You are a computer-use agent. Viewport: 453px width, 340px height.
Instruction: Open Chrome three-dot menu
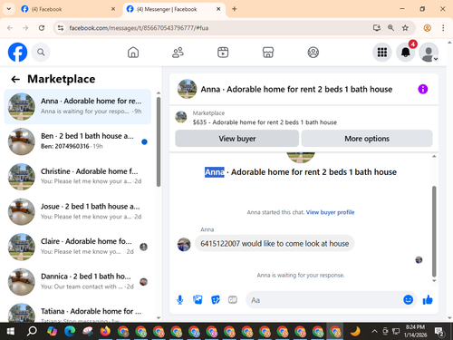point(443,28)
